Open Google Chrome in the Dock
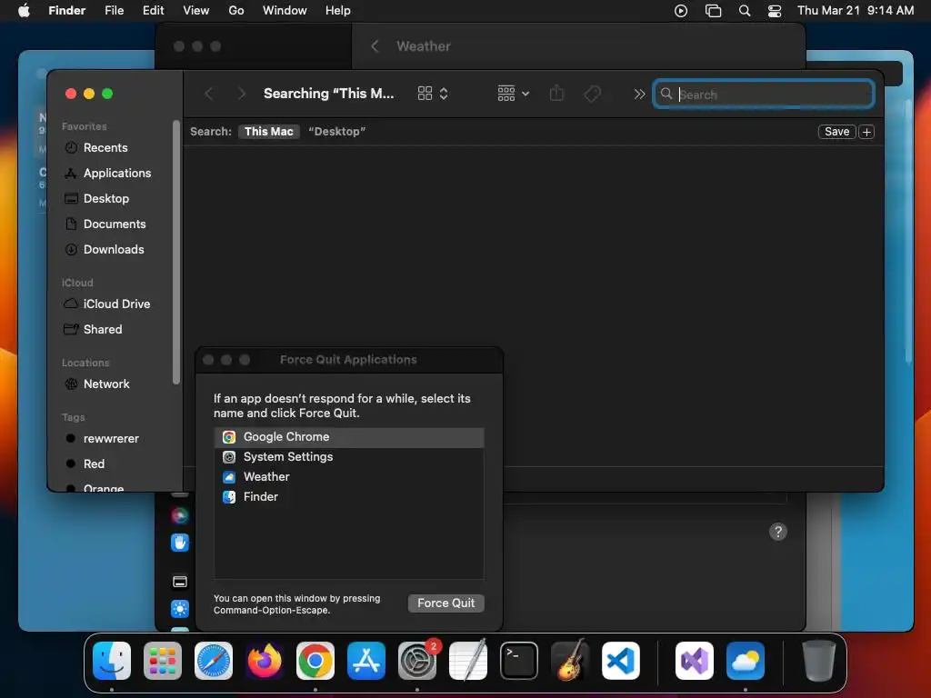This screenshot has height=698, width=931. pos(315,661)
